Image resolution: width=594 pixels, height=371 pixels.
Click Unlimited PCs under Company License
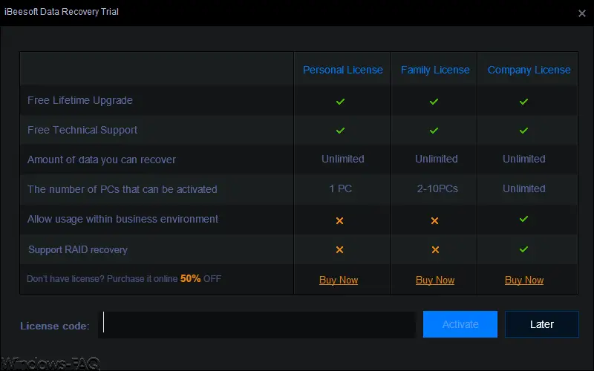(524, 188)
